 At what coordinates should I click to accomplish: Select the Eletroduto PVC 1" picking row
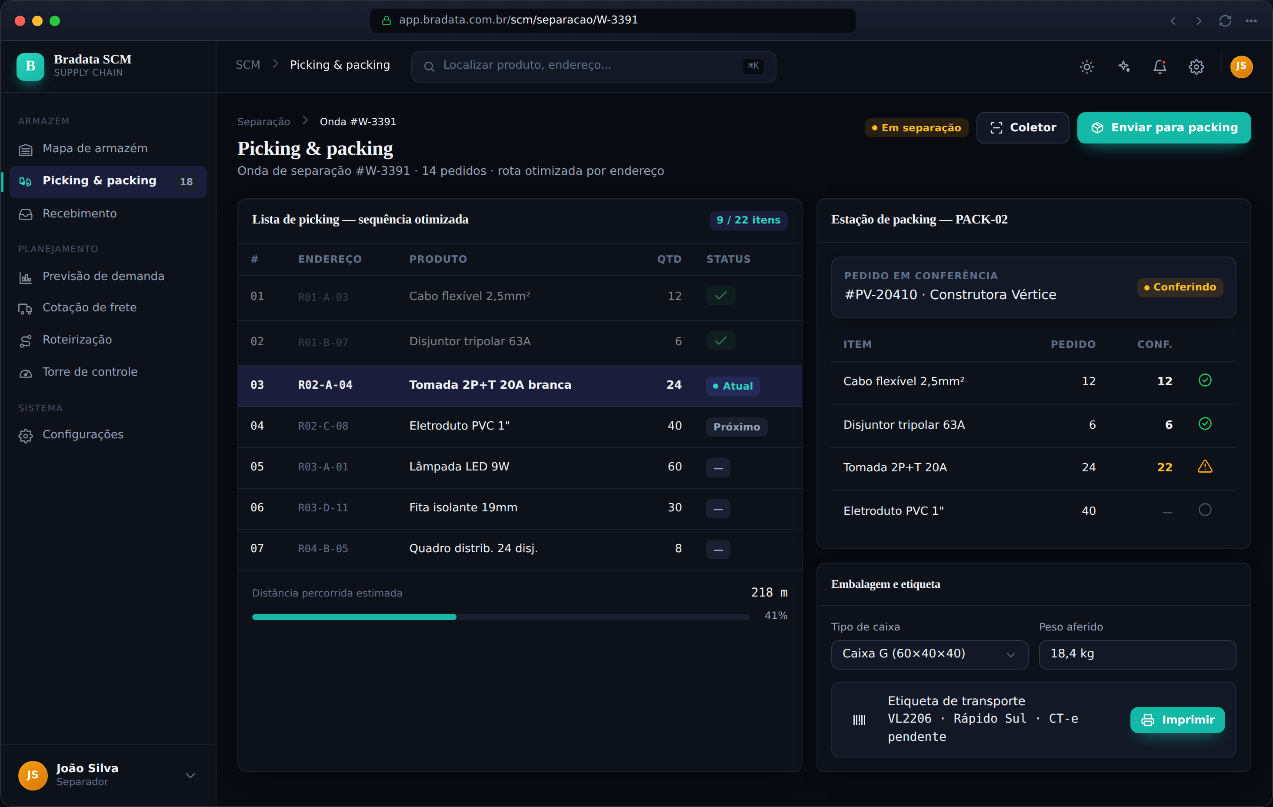pyautogui.click(x=520, y=426)
